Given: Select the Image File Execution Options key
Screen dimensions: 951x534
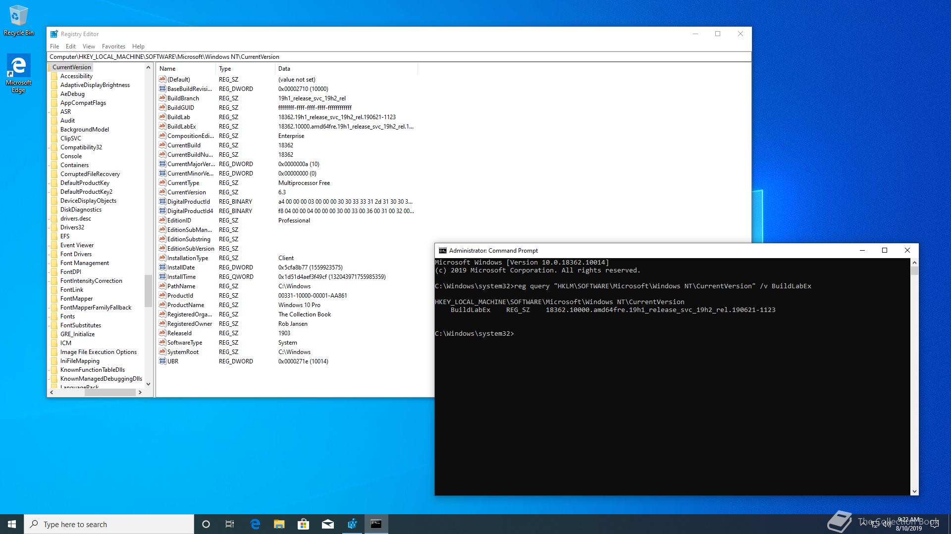Looking at the screenshot, I should 98,352.
